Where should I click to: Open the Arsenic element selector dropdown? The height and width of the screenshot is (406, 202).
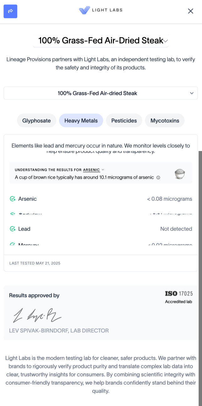coord(93,170)
